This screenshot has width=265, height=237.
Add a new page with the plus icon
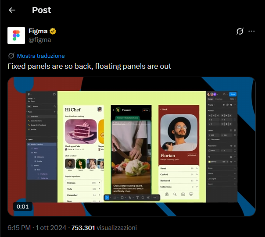point(54,112)
